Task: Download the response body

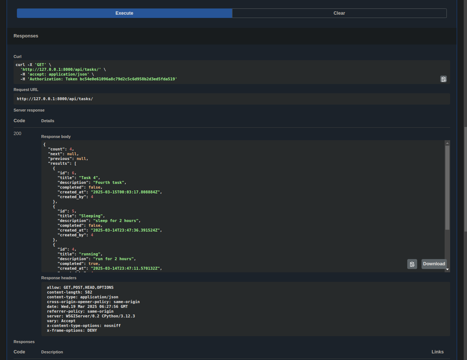Action: click(434, 264)
